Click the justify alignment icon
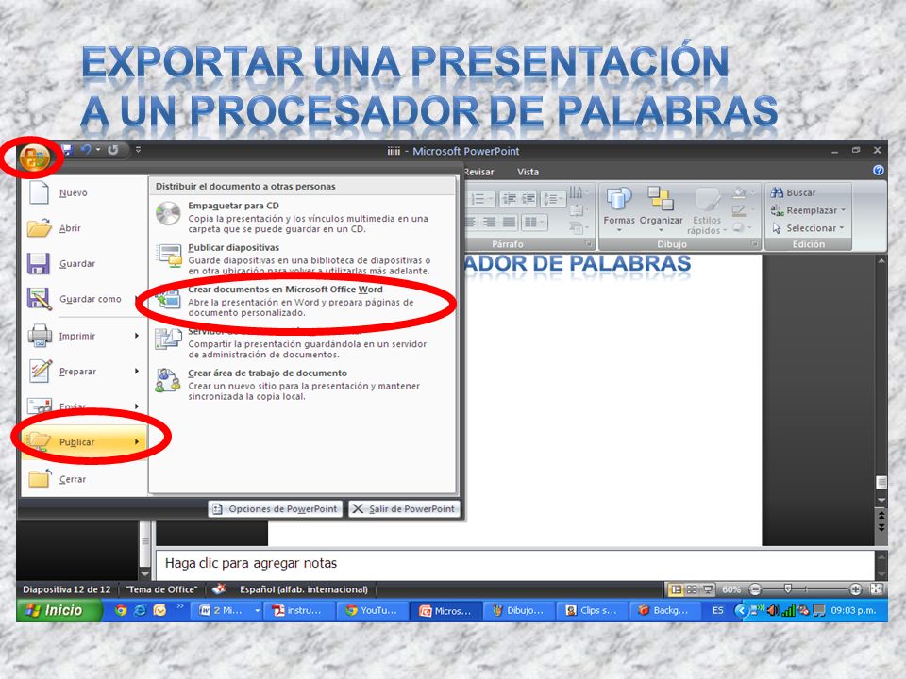 coord(509,222)
